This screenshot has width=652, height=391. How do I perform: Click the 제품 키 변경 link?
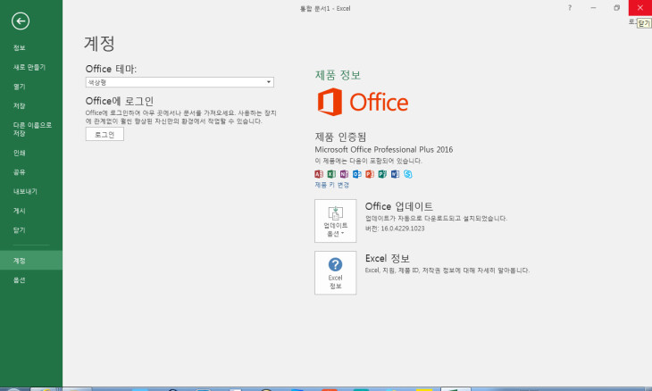pos(332,185)
